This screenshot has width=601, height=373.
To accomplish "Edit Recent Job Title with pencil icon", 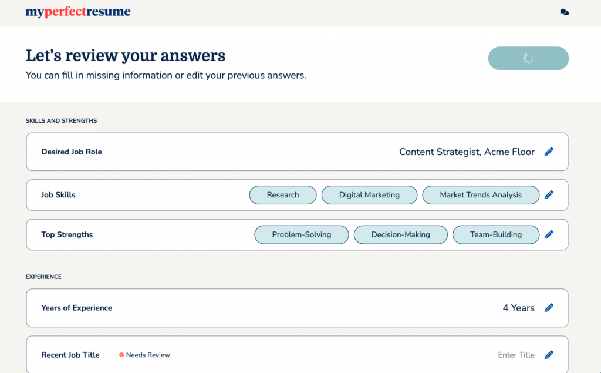I will (549, 355).
